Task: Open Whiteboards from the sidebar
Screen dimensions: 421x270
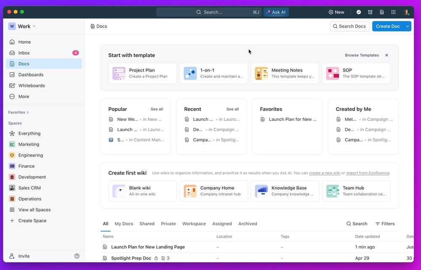Action: point(31,86)
